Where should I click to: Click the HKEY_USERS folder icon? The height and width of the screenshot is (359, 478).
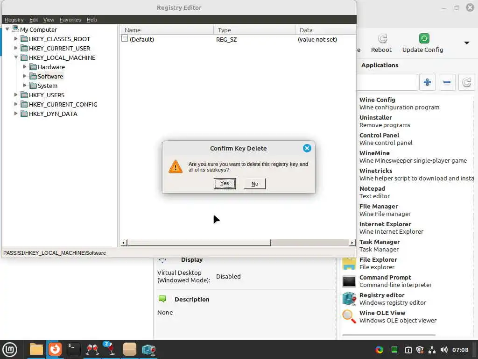pos(24,95)
